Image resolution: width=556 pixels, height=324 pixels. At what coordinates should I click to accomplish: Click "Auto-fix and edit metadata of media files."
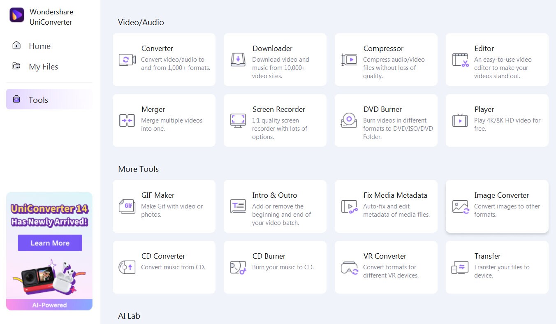click(396, 211)
